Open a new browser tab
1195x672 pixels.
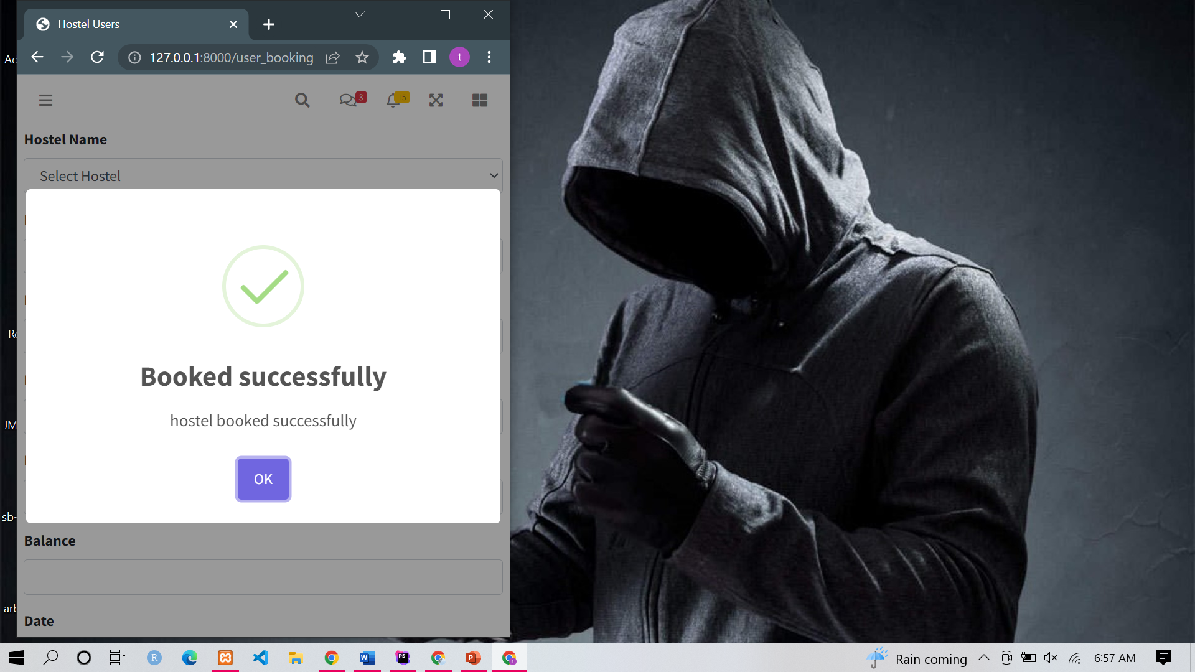[x=269, y=24]
